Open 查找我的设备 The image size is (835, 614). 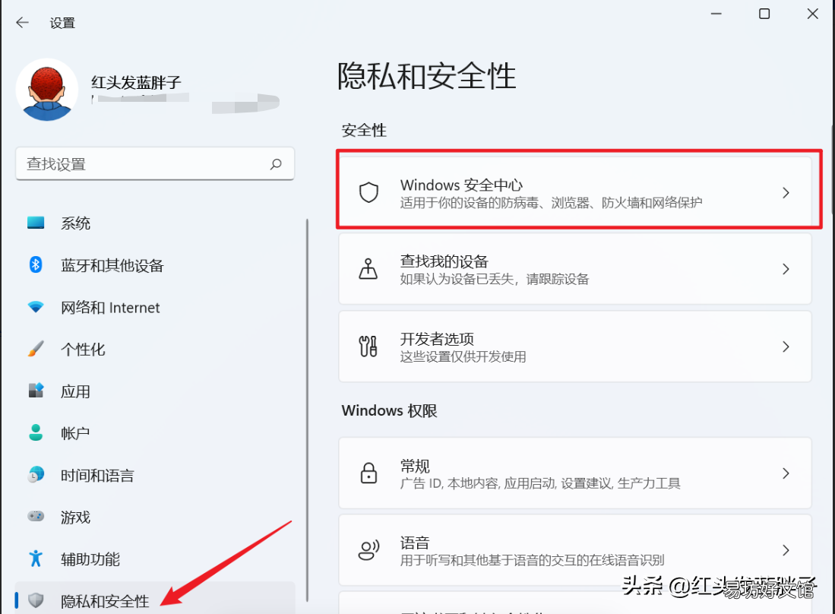point(575,269)
